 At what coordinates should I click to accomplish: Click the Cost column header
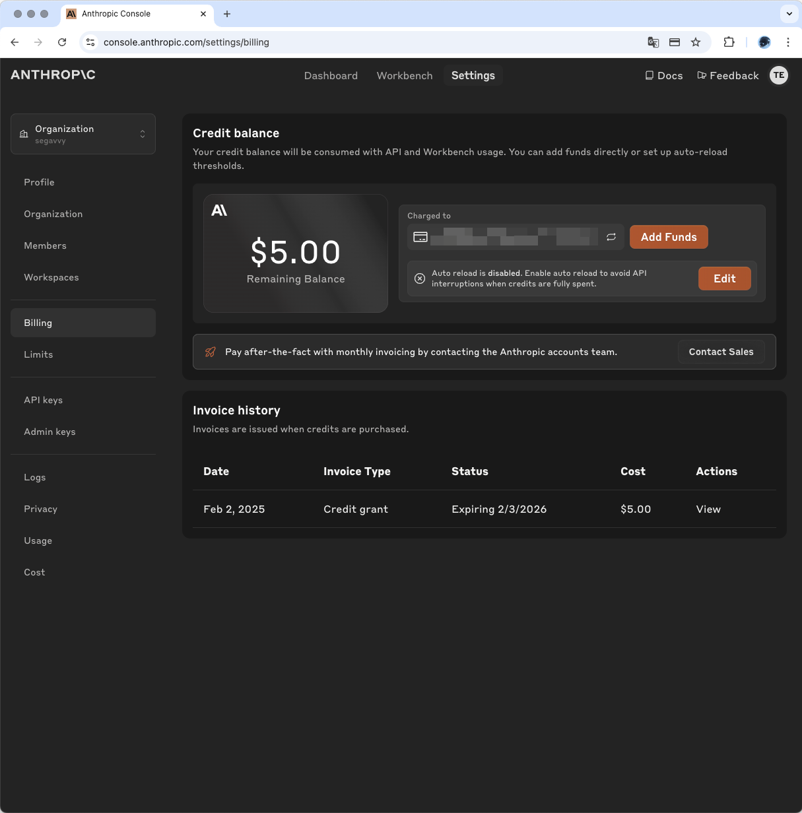pyautogui.click(x=633, y=471)
